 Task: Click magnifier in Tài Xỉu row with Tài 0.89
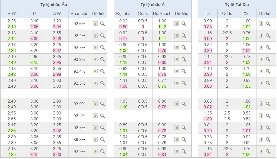[268, 83]
